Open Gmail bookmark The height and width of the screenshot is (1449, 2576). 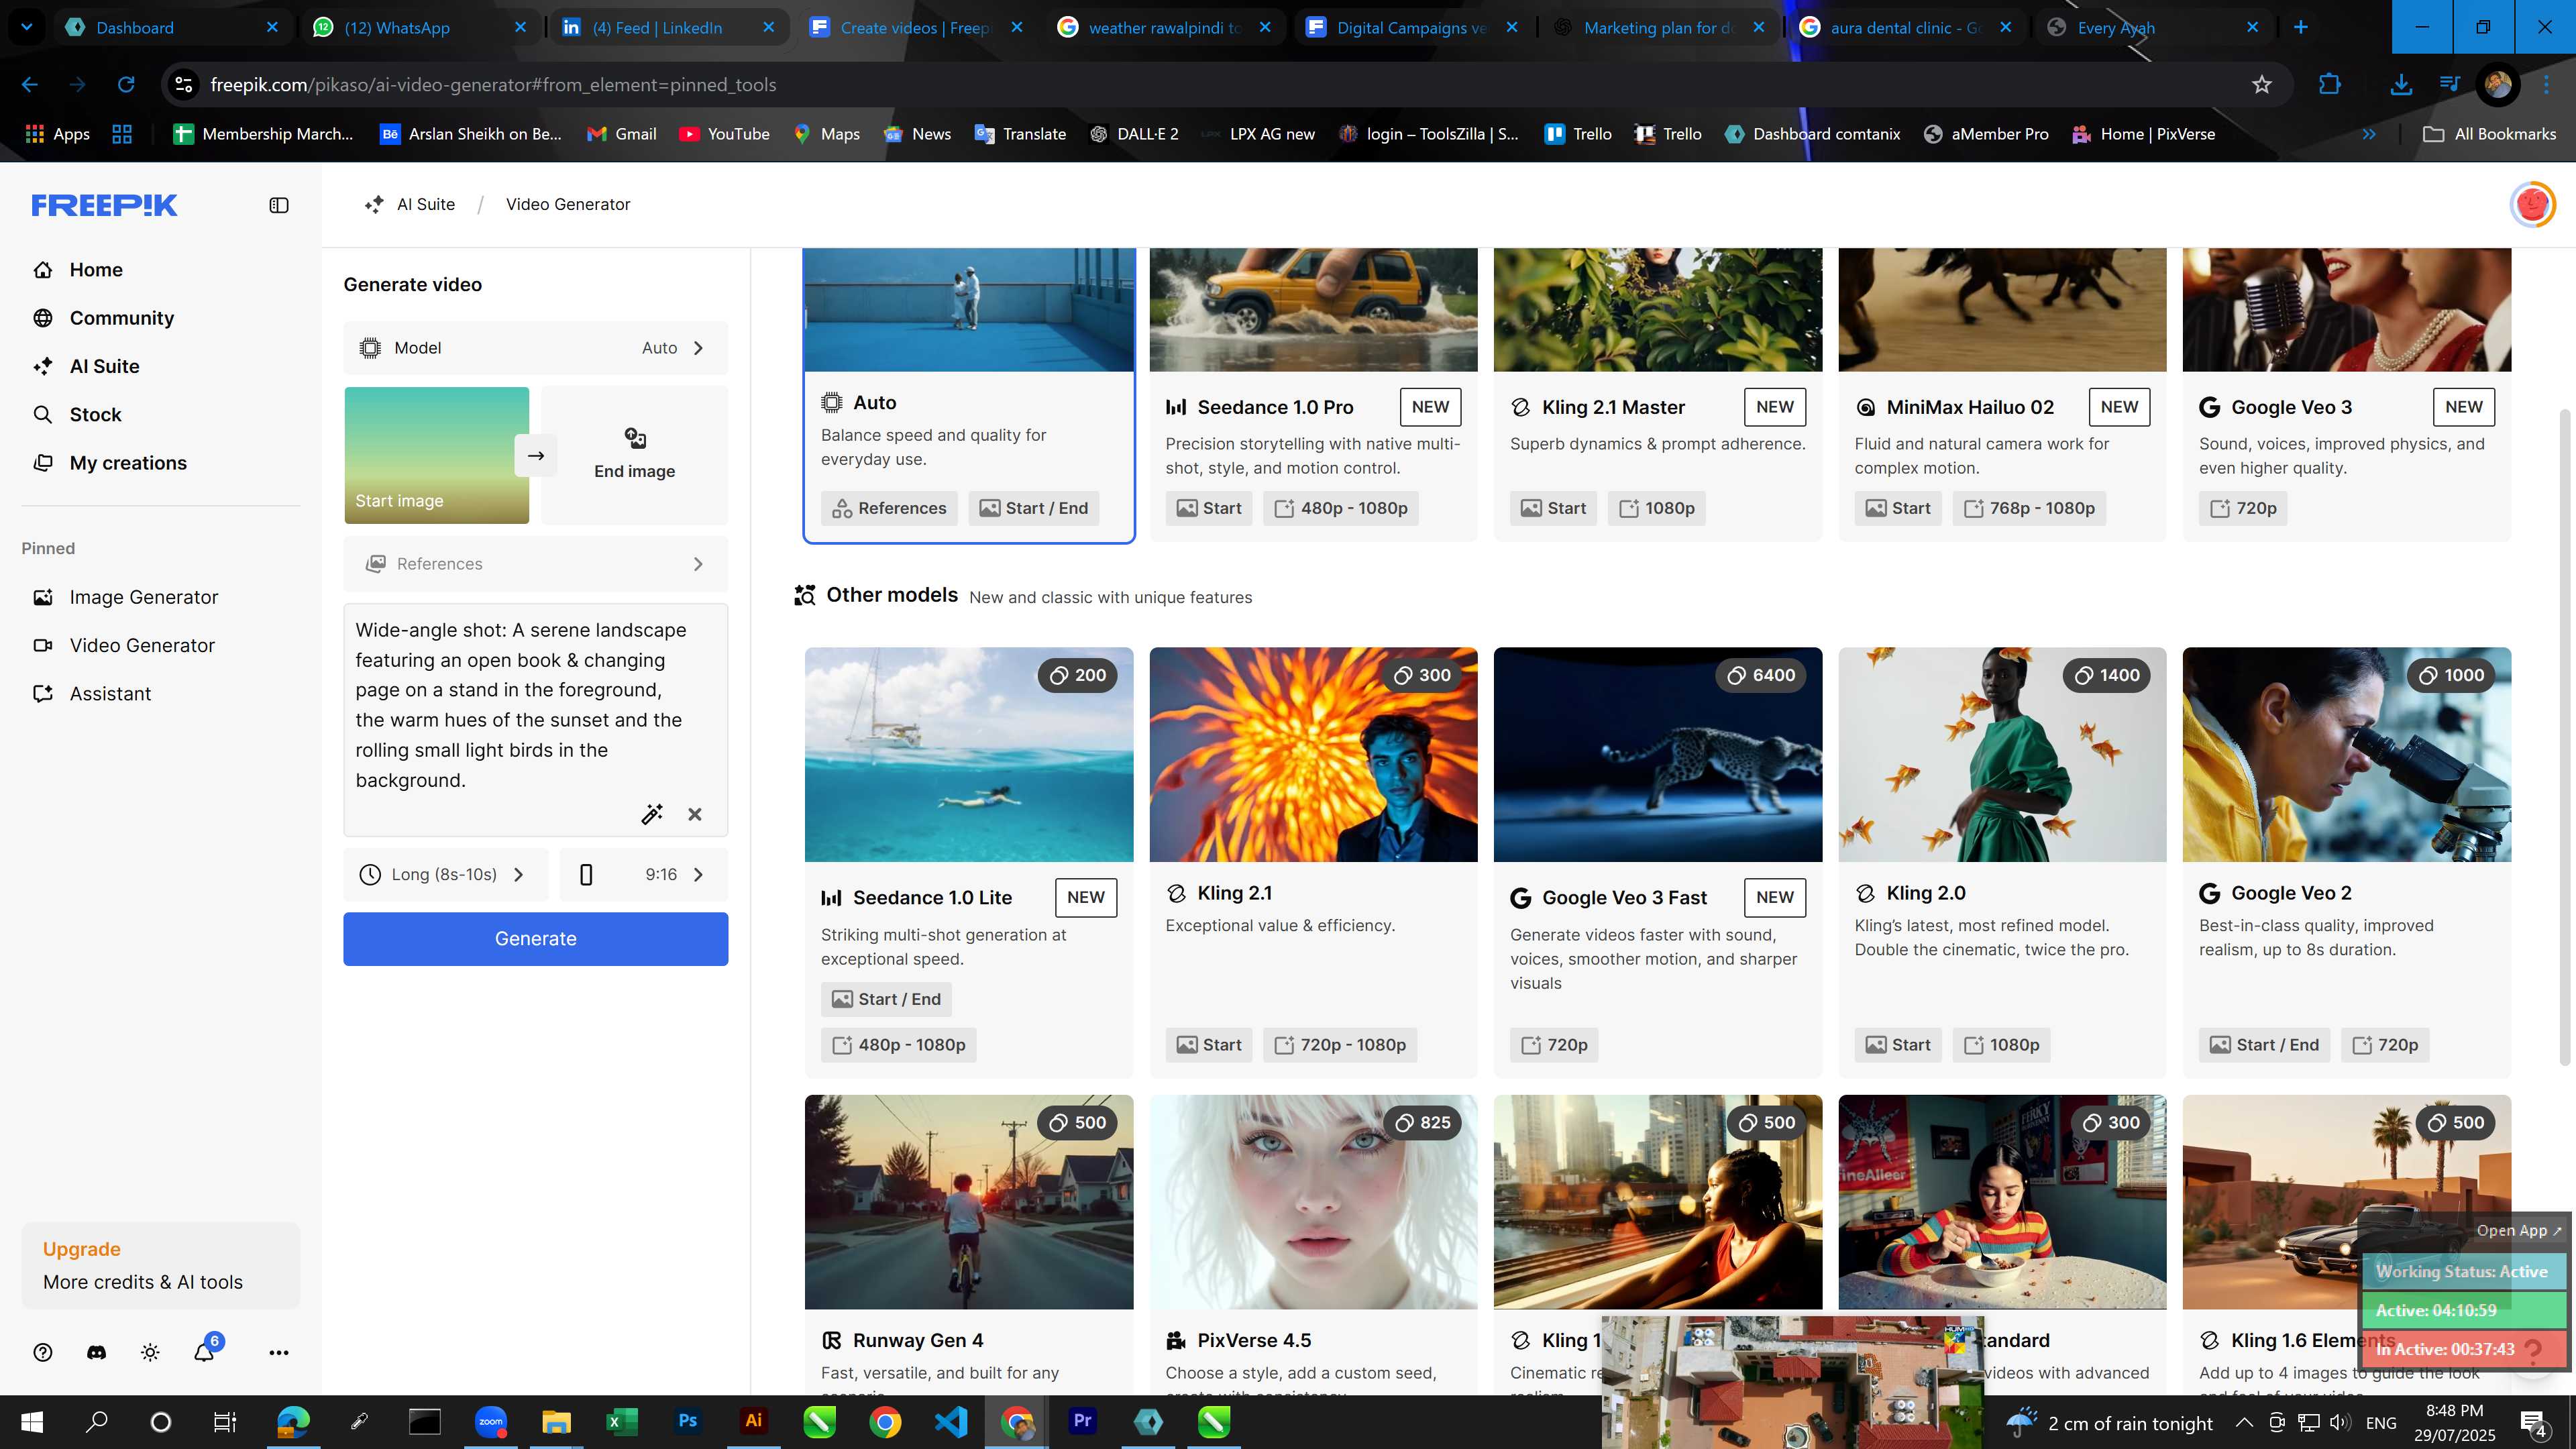622,134
